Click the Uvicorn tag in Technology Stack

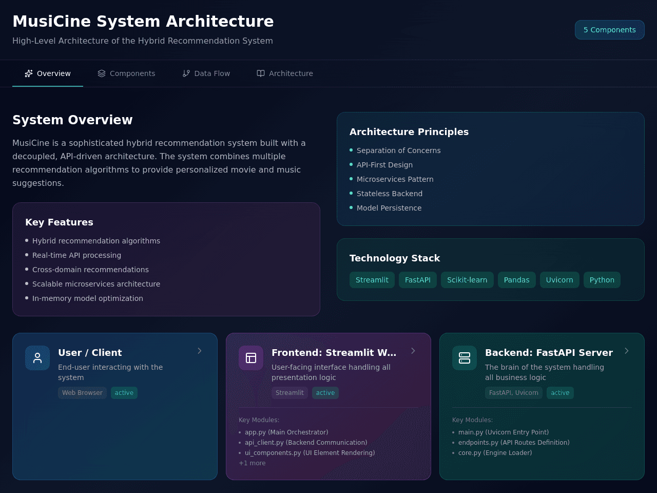[x=559, y=280]
